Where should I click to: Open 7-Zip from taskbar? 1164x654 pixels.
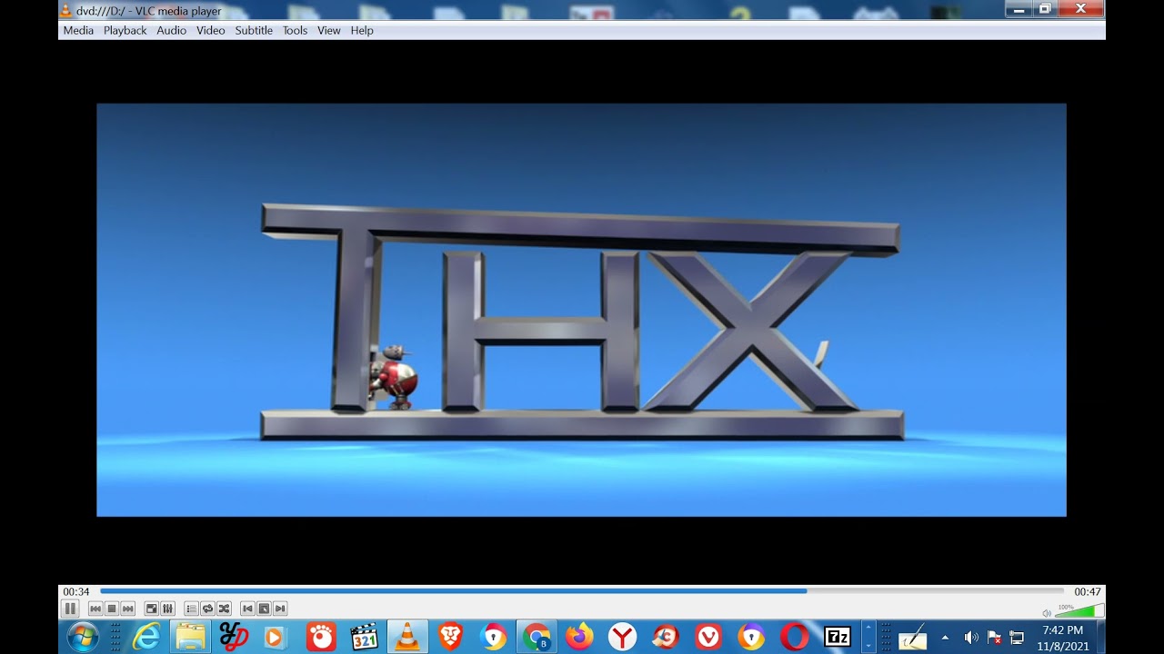(x=838, y=637)
